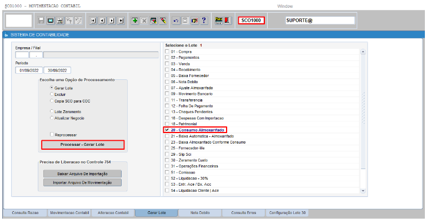Click the greyed filter icon with check mark
Screen dimensions: 426x219
point(78,21)
